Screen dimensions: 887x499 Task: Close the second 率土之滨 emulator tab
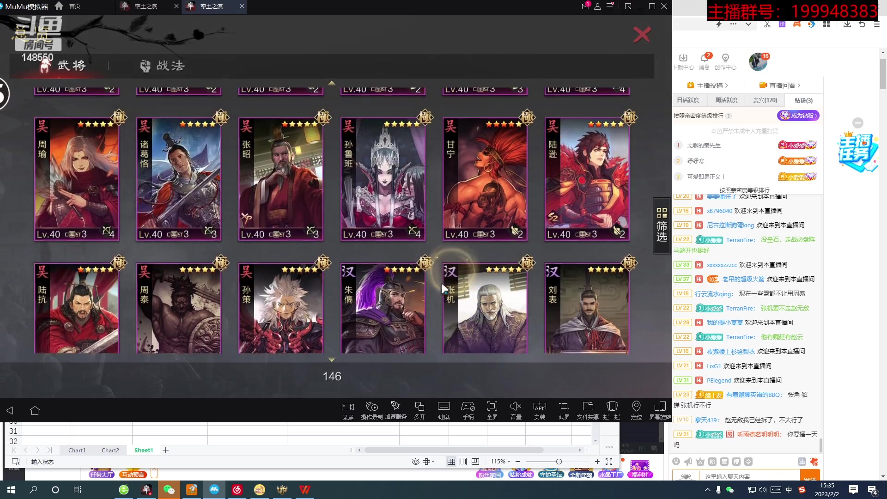[242, 6]
